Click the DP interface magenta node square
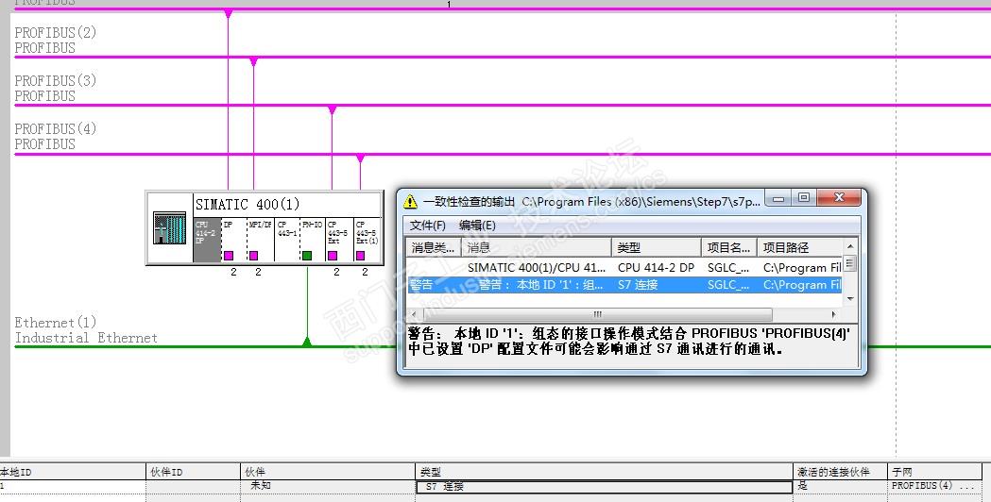The width and height of the screenshot is (991, 502). tap(229, 255)
